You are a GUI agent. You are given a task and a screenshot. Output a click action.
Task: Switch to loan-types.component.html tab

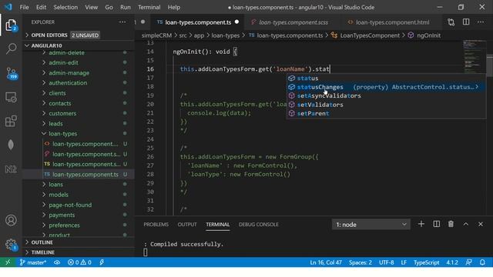coord(392,22)
